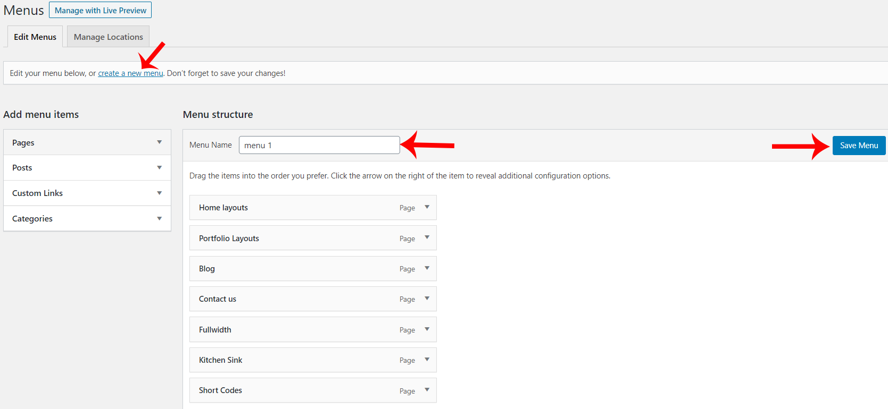Click the Menu Name label
Screen dimensions: 888x409
pyautogui.click(x=211, y=145)
